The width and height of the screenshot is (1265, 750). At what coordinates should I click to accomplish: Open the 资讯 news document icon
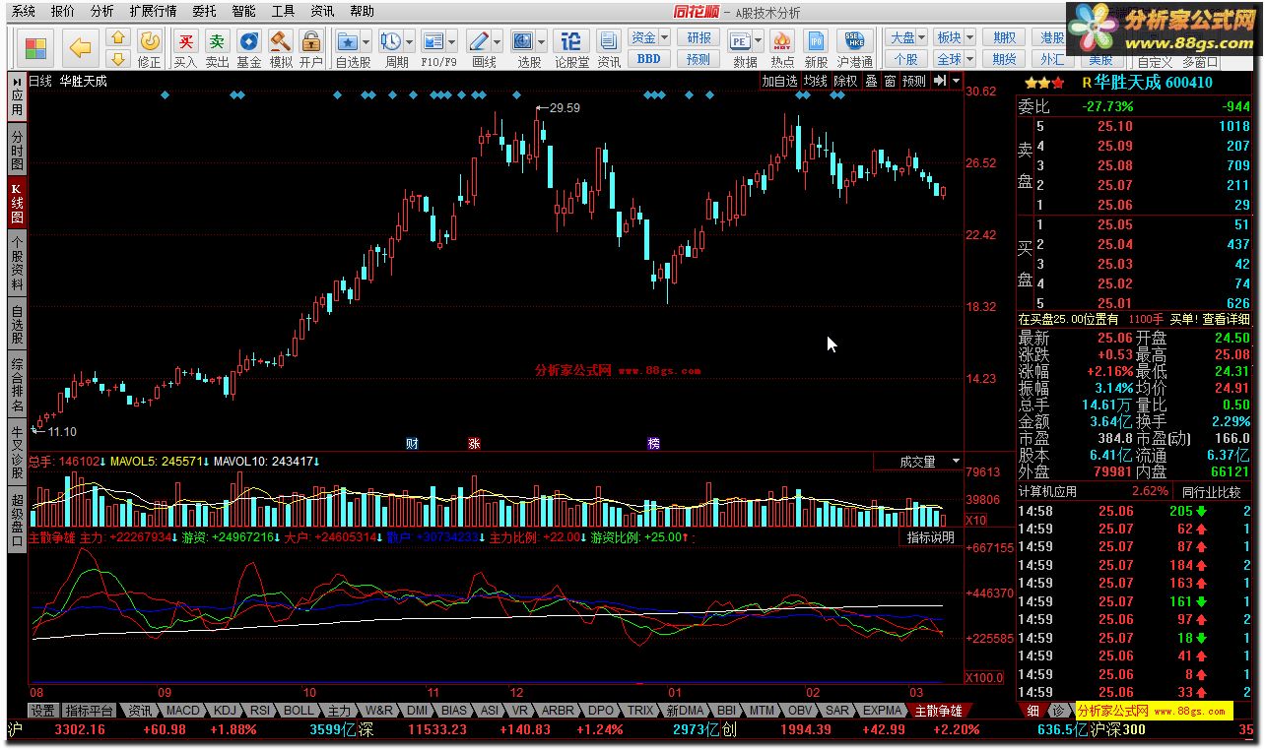click(609, 41)
